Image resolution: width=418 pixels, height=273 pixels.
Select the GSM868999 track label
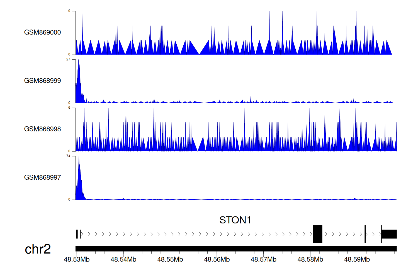42,81
